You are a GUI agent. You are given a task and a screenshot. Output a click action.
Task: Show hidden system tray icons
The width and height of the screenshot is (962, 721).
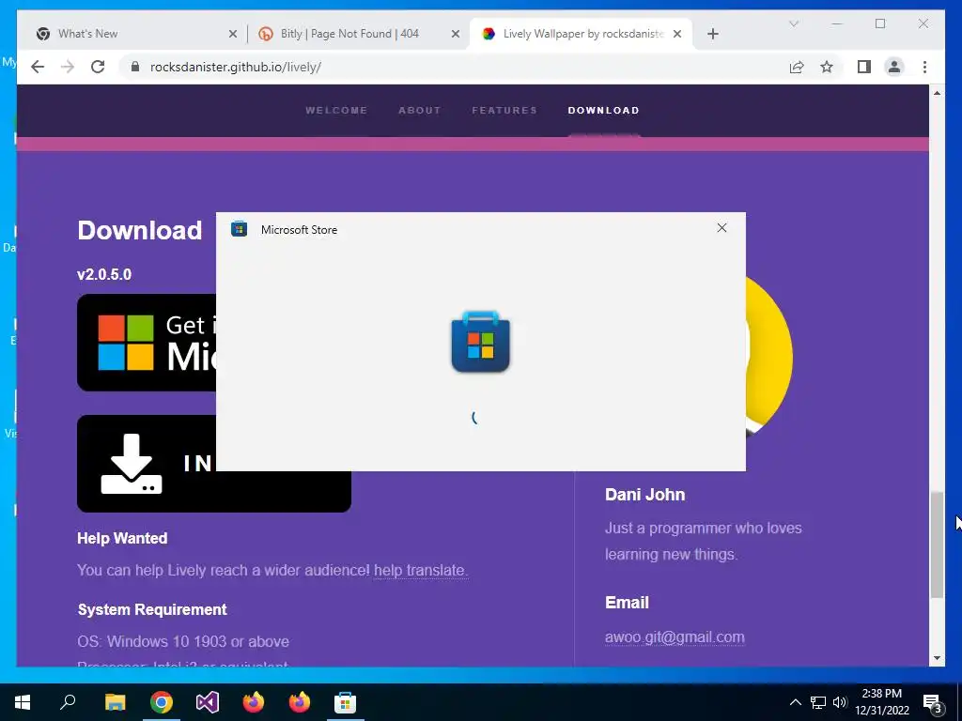[x=795, y=702]
